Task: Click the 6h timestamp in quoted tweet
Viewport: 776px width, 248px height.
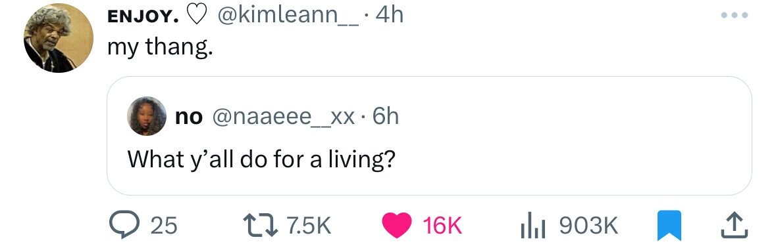Action: [384, 117]
